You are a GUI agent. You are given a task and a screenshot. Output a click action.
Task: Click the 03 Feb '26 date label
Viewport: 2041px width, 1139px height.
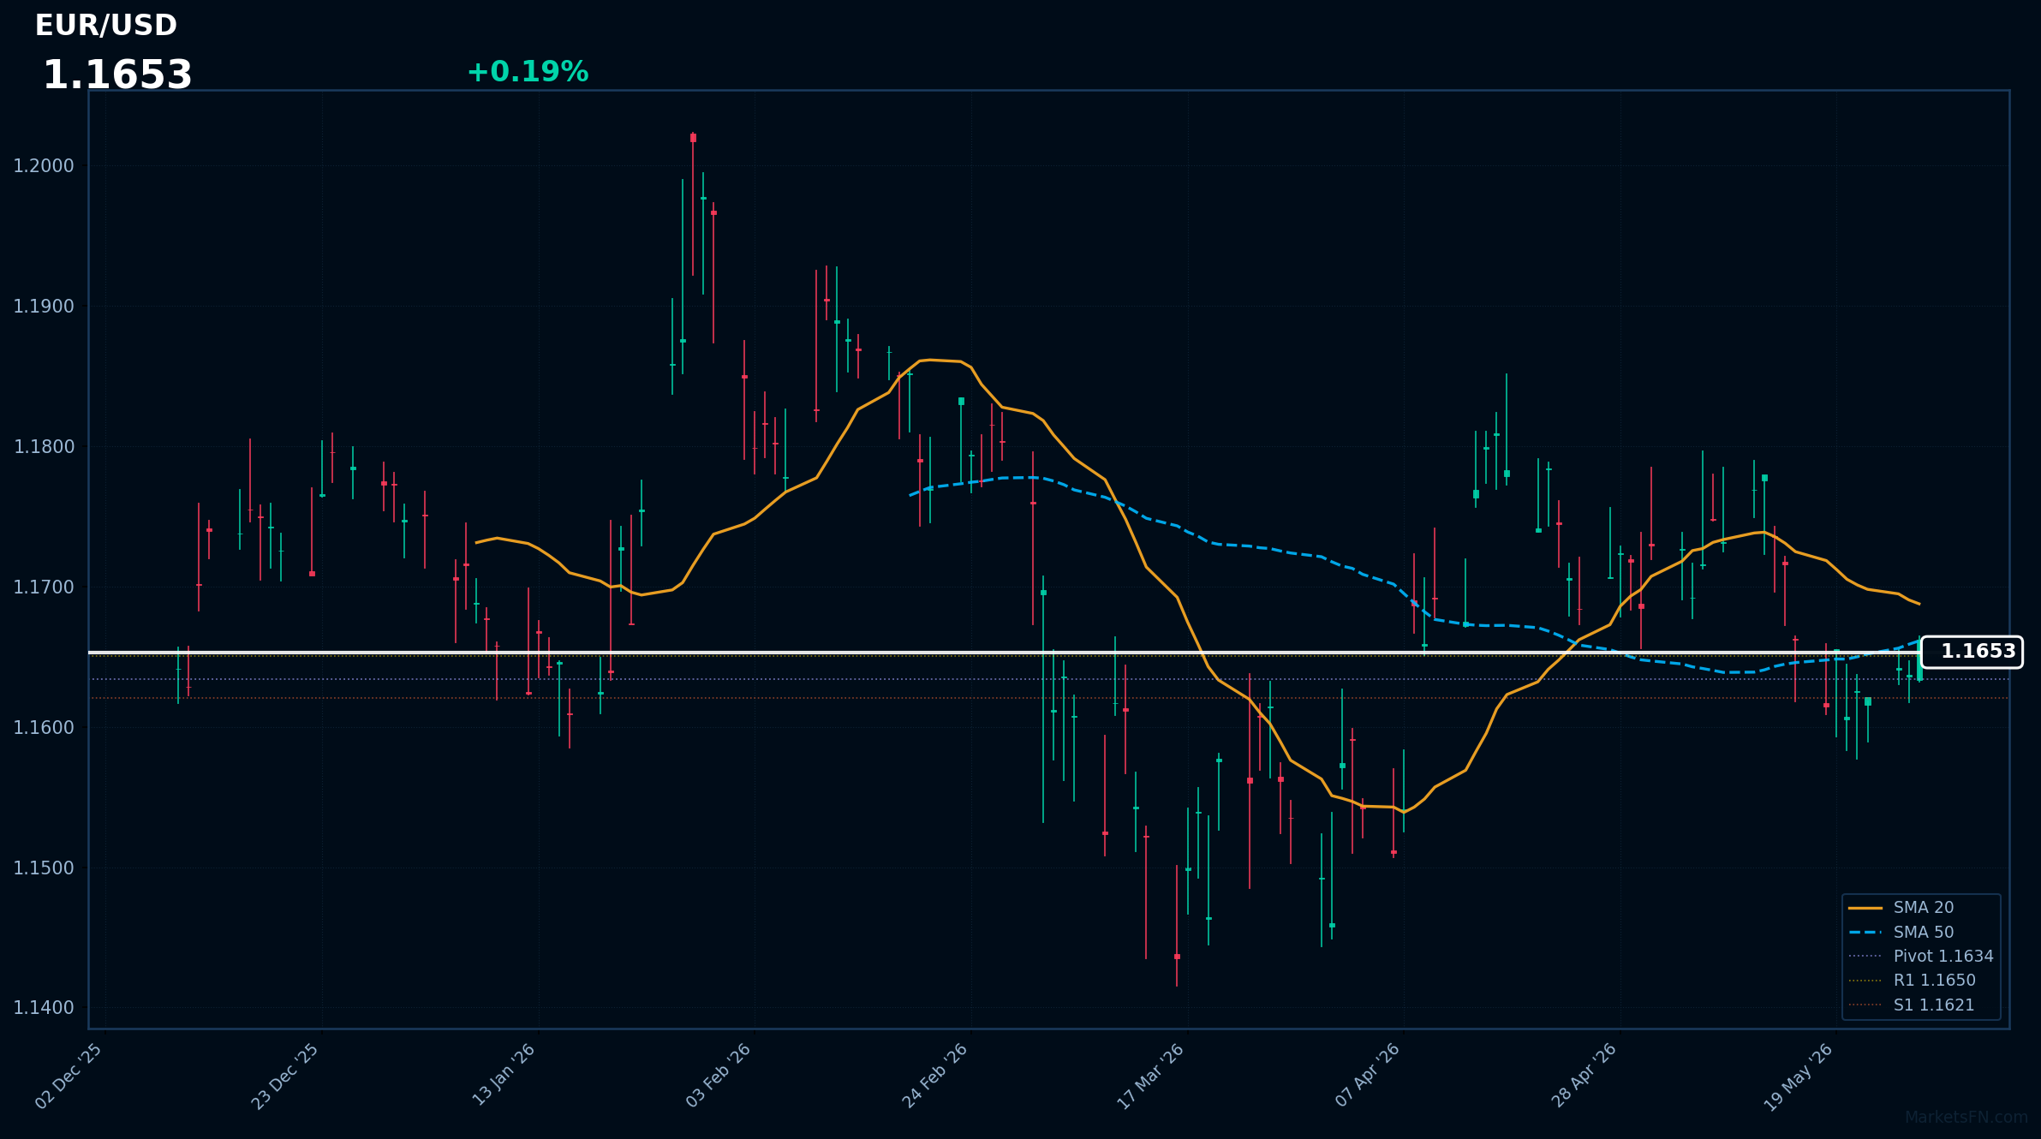719,1076
